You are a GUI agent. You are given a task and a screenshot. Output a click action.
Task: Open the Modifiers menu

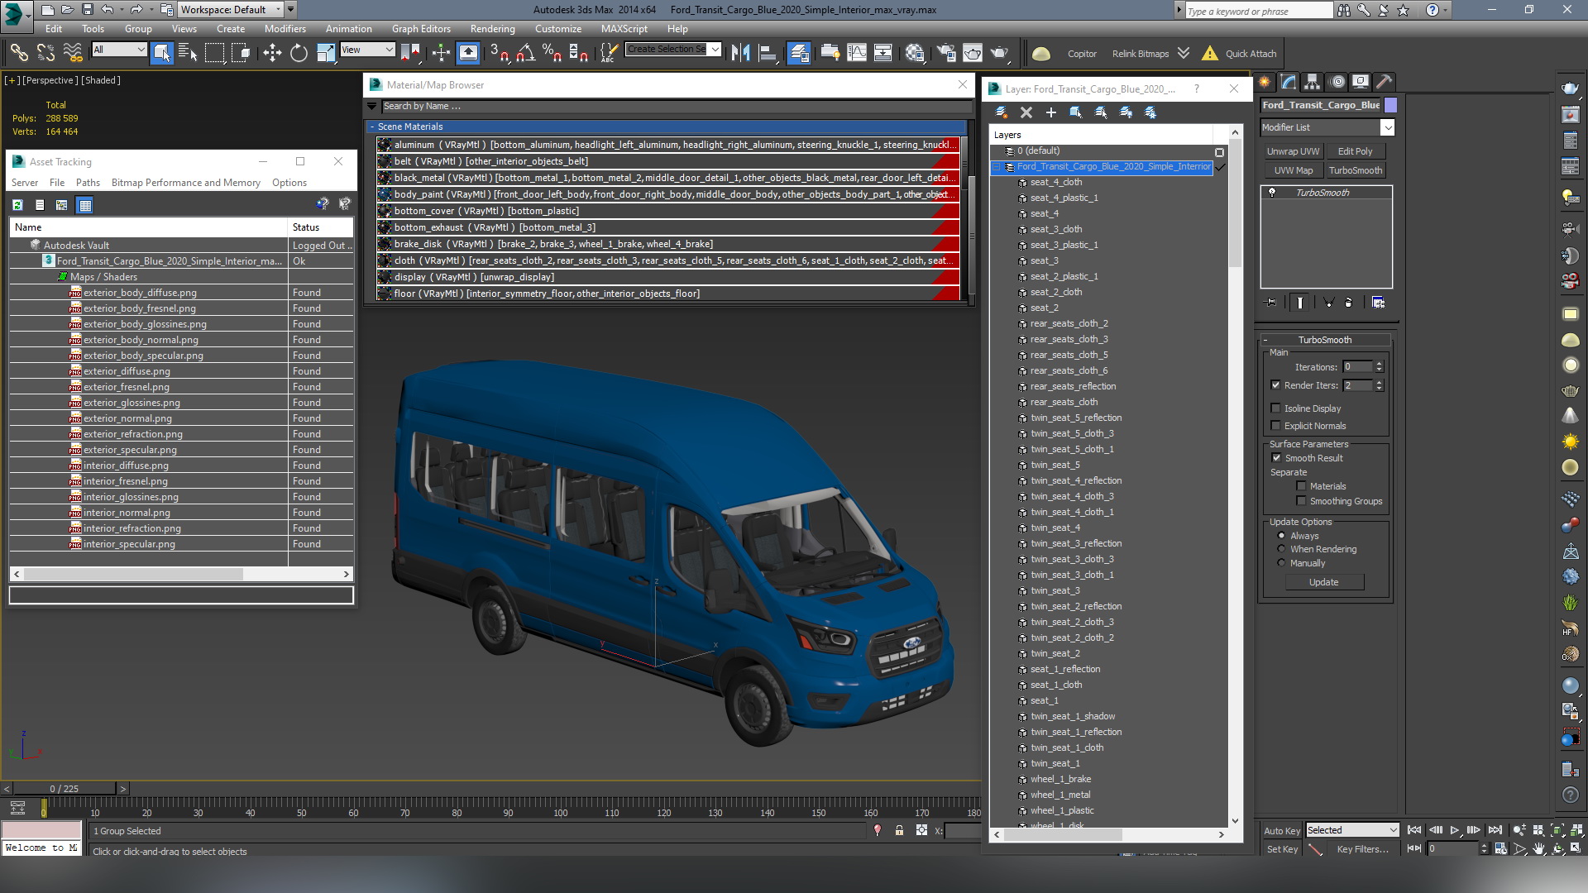click(x=285, y=29)
